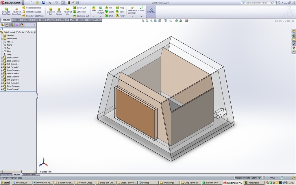Select the Shell tool

110,16
